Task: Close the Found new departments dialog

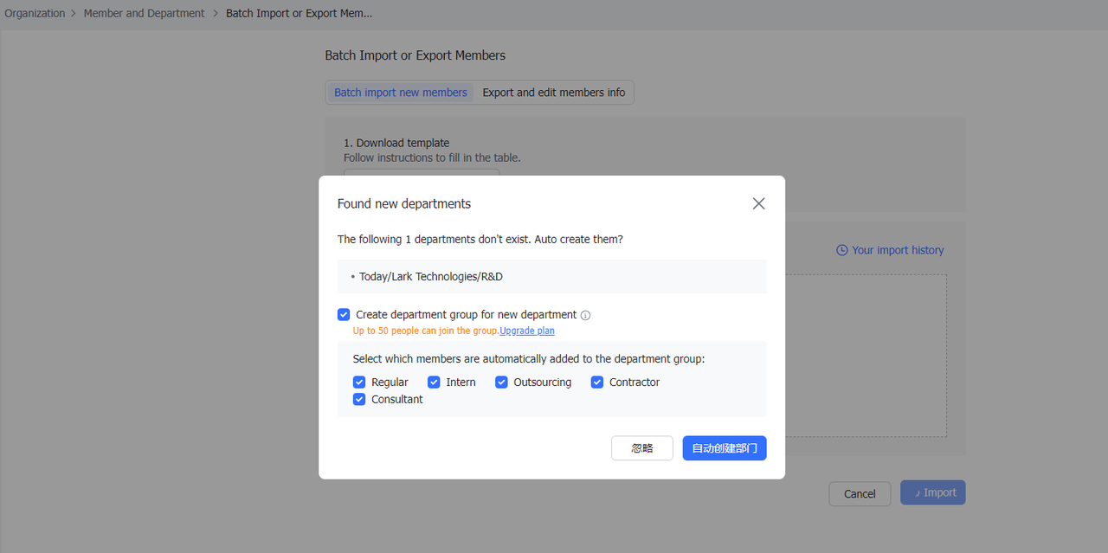Action: click(758, 203)
